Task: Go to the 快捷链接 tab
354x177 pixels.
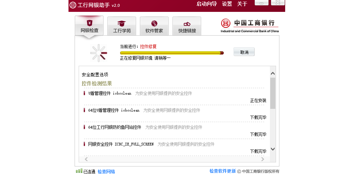Action: pos(187,26)
